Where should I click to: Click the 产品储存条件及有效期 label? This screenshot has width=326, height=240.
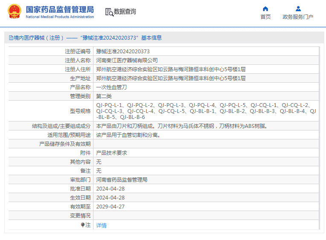[x=65, y=144]
